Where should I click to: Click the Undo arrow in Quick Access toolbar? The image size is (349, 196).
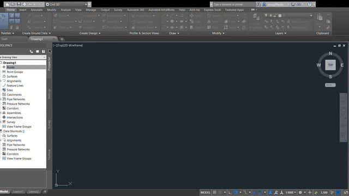pos(30,4)
